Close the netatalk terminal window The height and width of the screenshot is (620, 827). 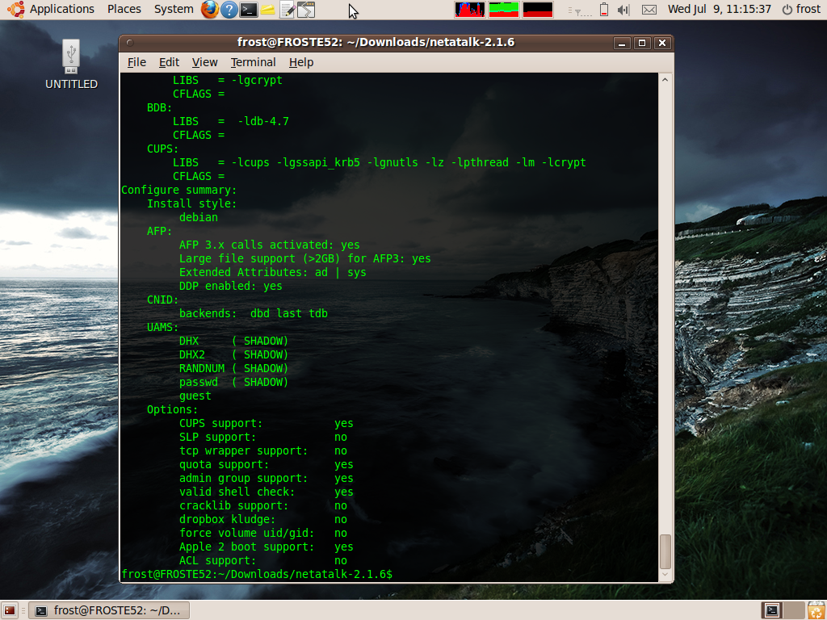pyautogui.click(x=662, y=43)
